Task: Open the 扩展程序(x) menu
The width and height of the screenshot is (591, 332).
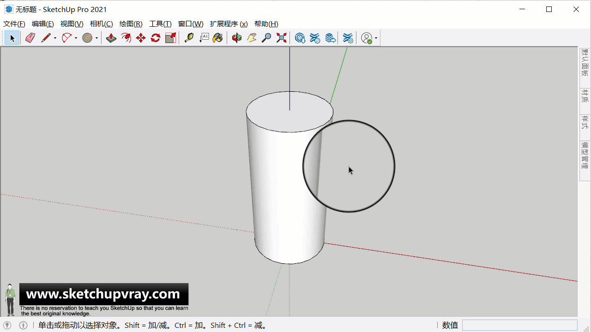Action: click(x=229, y=24)
